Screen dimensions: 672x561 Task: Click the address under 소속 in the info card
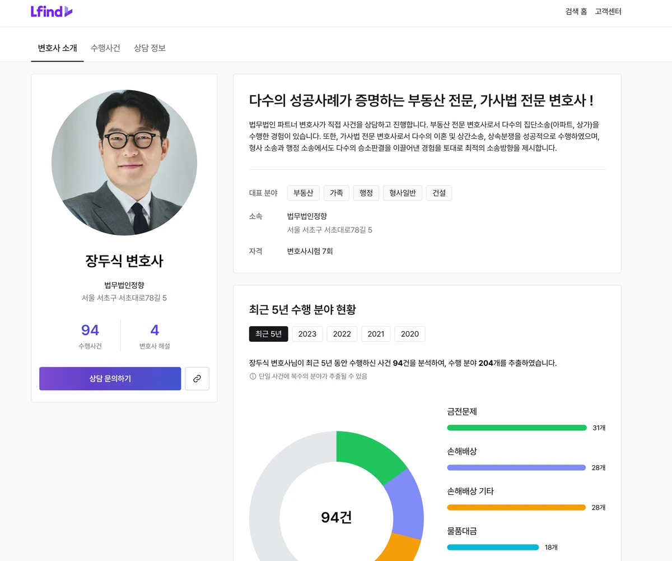(330, 230)
